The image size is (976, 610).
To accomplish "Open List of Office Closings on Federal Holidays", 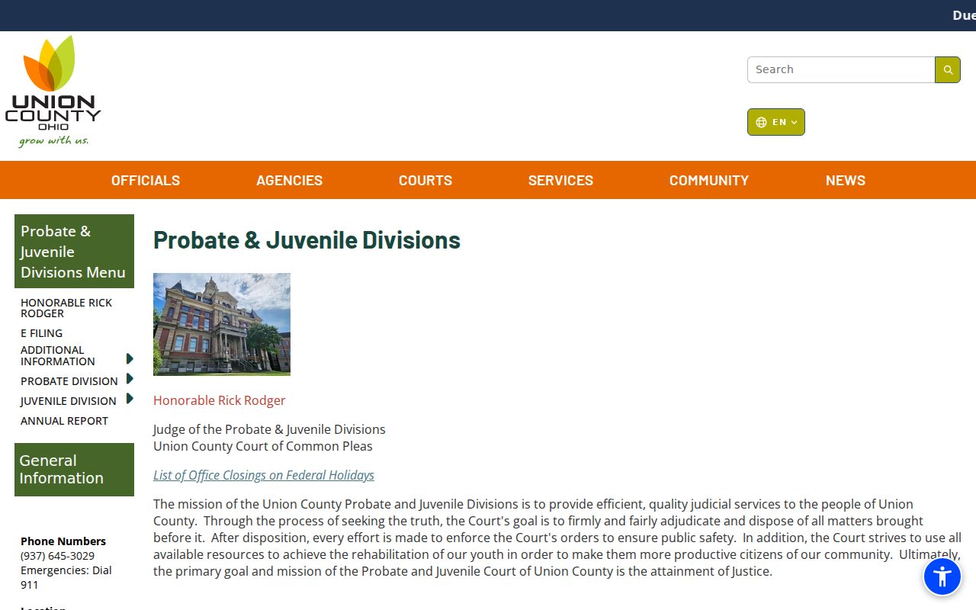I will coord(264,475).
